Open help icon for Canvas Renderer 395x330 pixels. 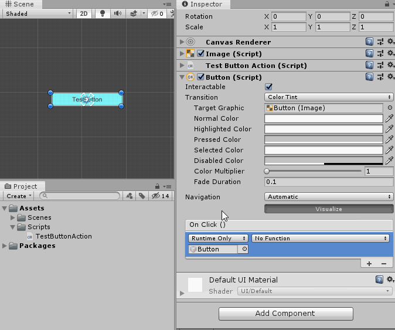[x=369, y=42]
